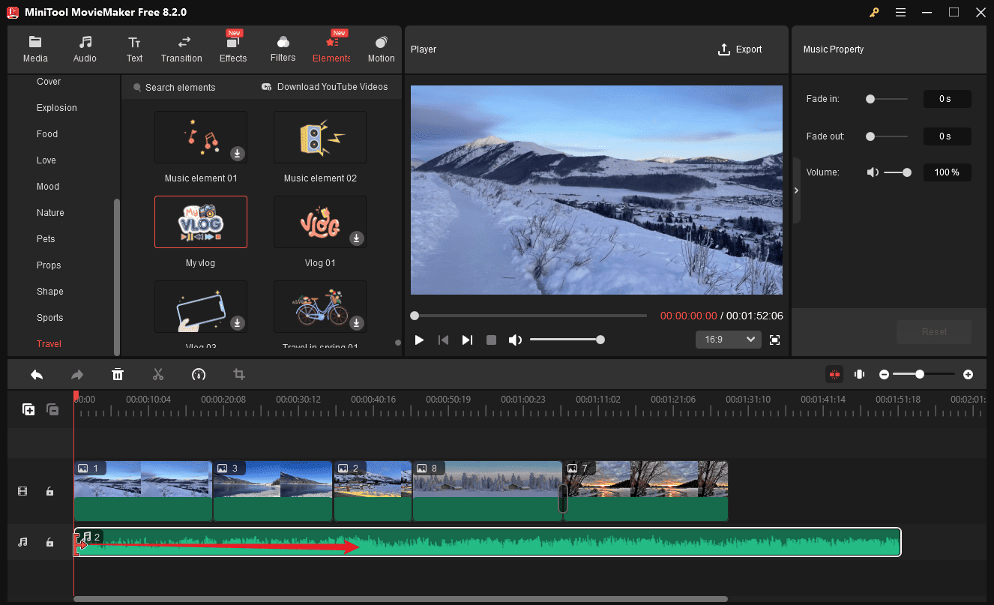The height and width of the screenshot is (605, 994).
Task: Select the Love category
Action: coord(46,160)
